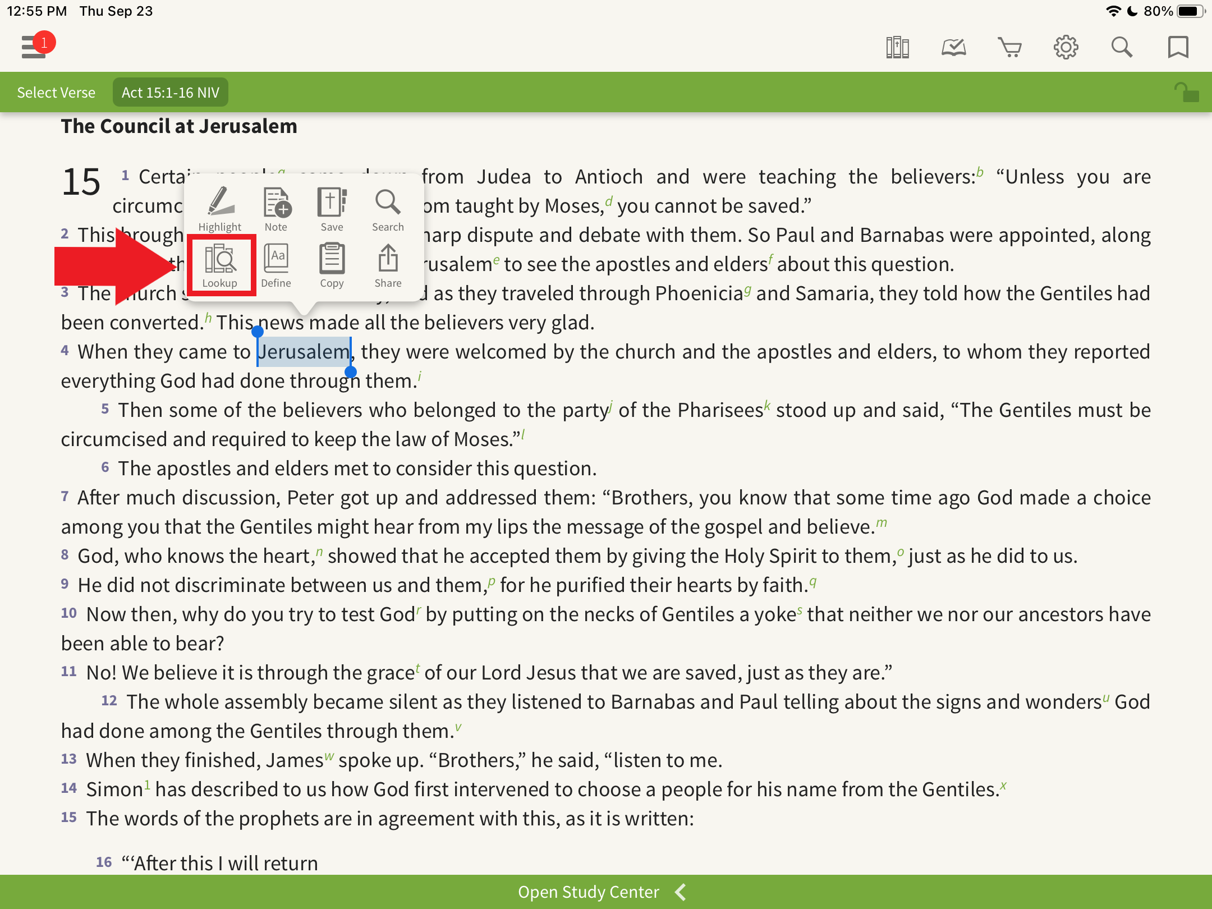Open the Library books icon
The height and width of the screenshot is (909, 1212).
[897, 47]
